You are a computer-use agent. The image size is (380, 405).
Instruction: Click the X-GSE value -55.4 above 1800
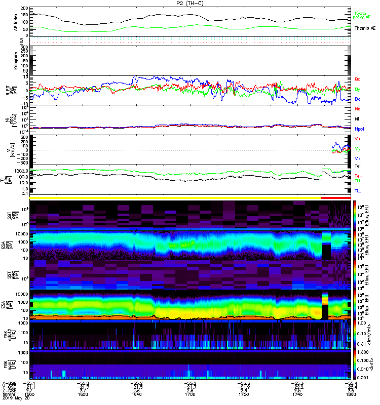[x=351, y=383]
